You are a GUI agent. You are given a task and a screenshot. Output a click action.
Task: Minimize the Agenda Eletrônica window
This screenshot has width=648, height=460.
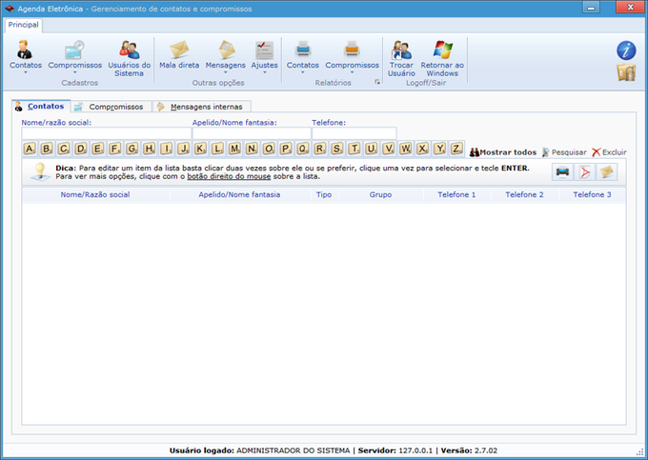(592, 8)
